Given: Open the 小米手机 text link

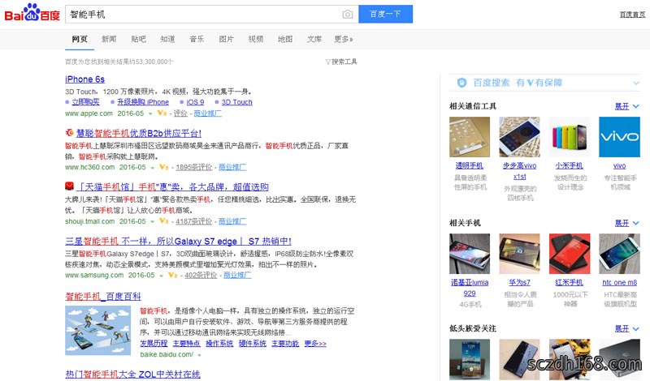Looking at the screenshot, I should point(570,165).
